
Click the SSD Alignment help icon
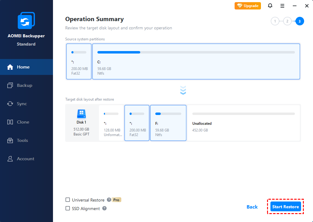tap(104, 209)
